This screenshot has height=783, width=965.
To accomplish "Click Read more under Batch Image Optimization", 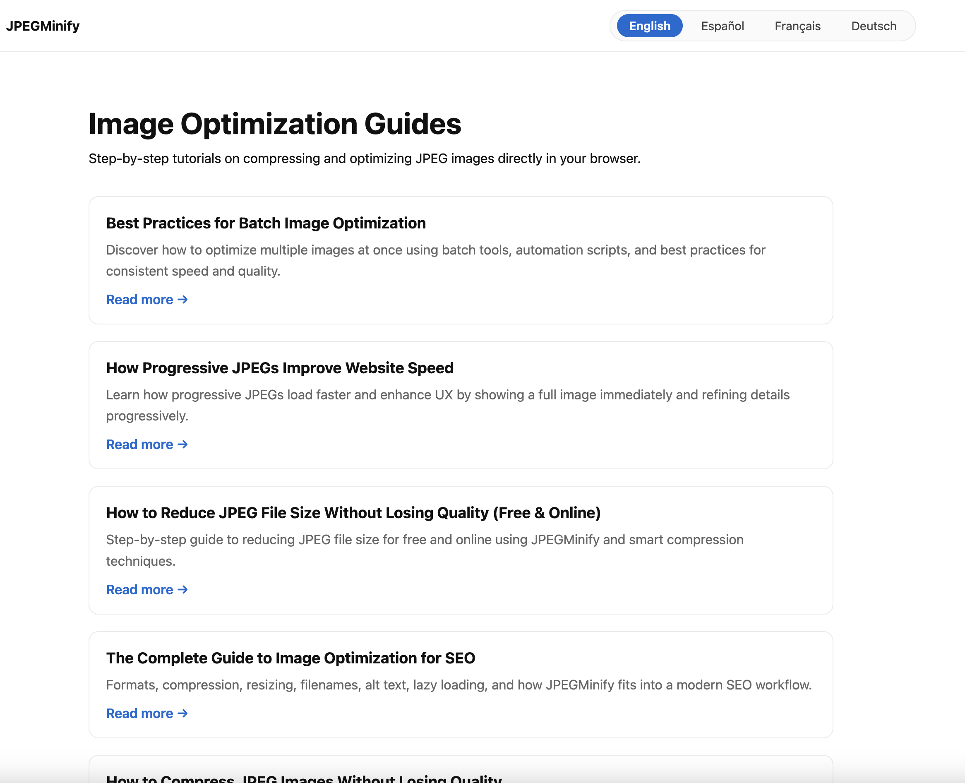I will tap(139, 300).
